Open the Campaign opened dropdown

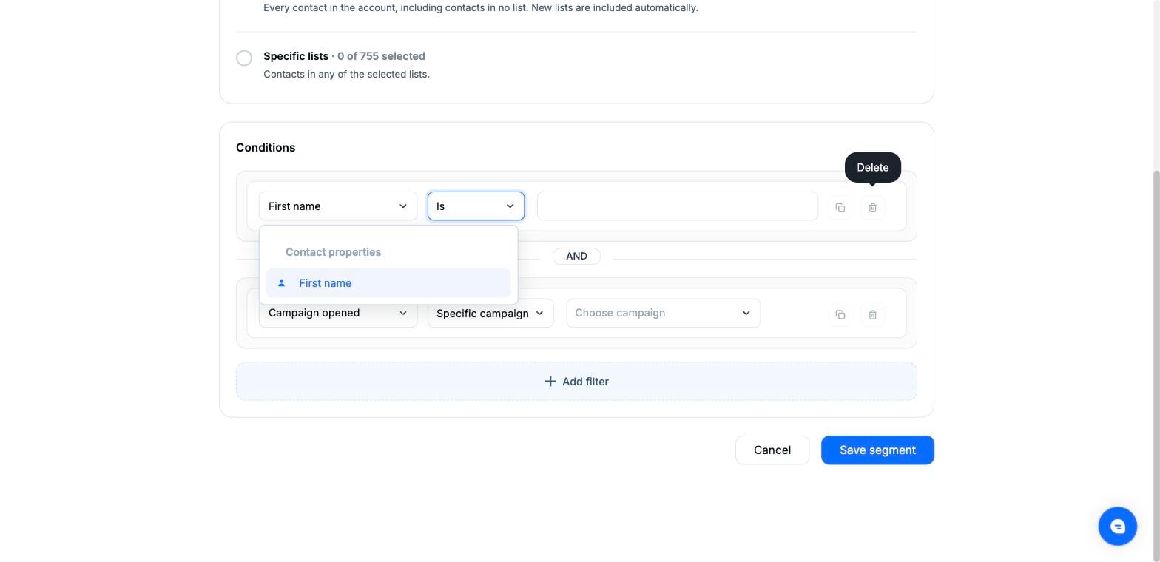(x=338, y=313)
